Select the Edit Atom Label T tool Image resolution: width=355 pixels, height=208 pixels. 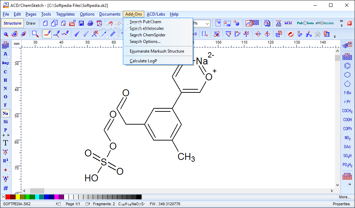[x=6, y=143]
